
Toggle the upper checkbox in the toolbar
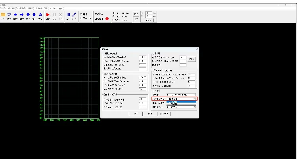click(81, 14)
